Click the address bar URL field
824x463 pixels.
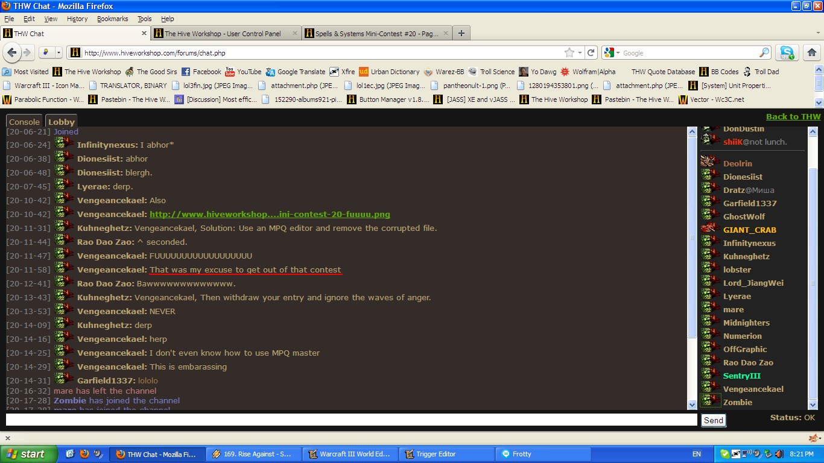tap(323, 52)
